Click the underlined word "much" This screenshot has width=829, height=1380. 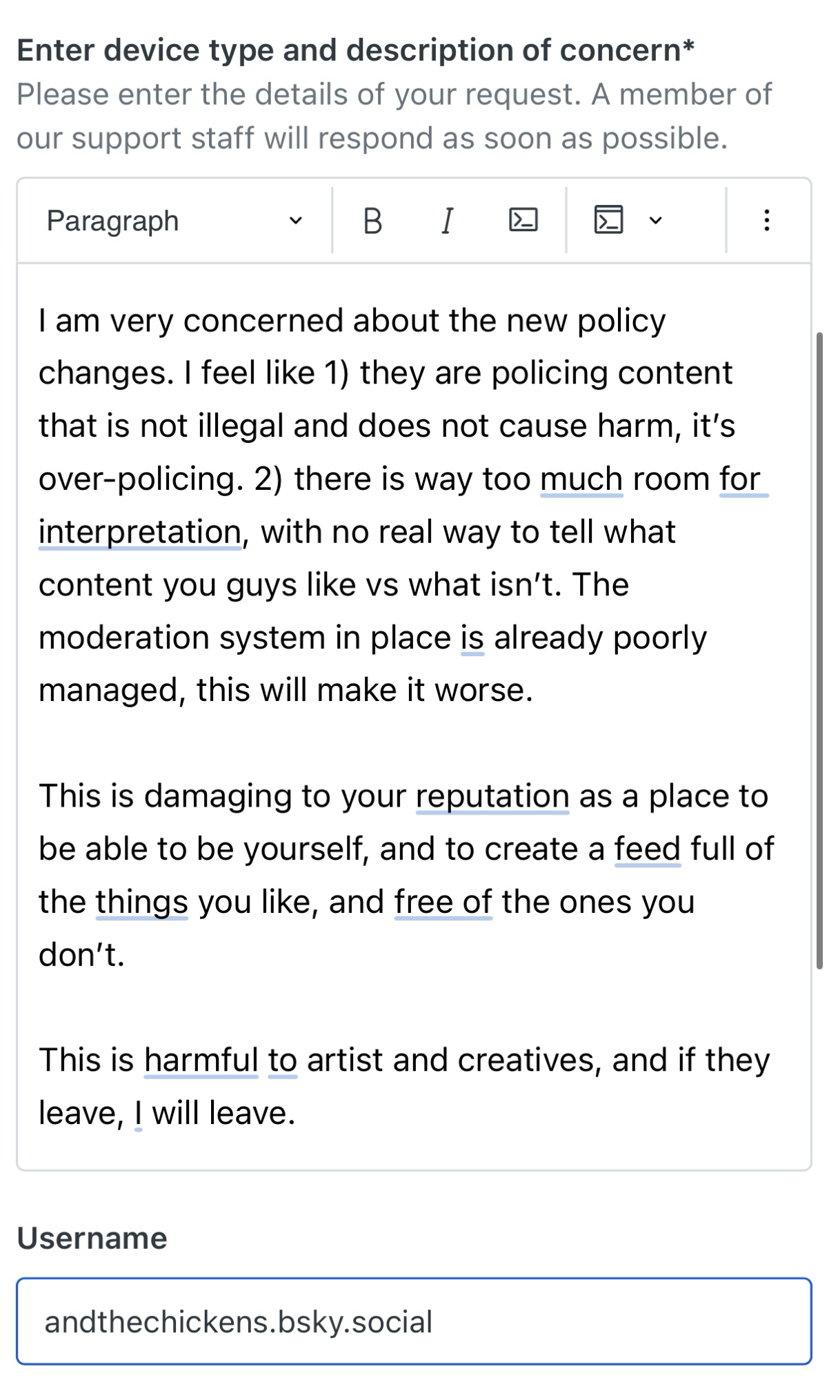click(x=581, y=479)
